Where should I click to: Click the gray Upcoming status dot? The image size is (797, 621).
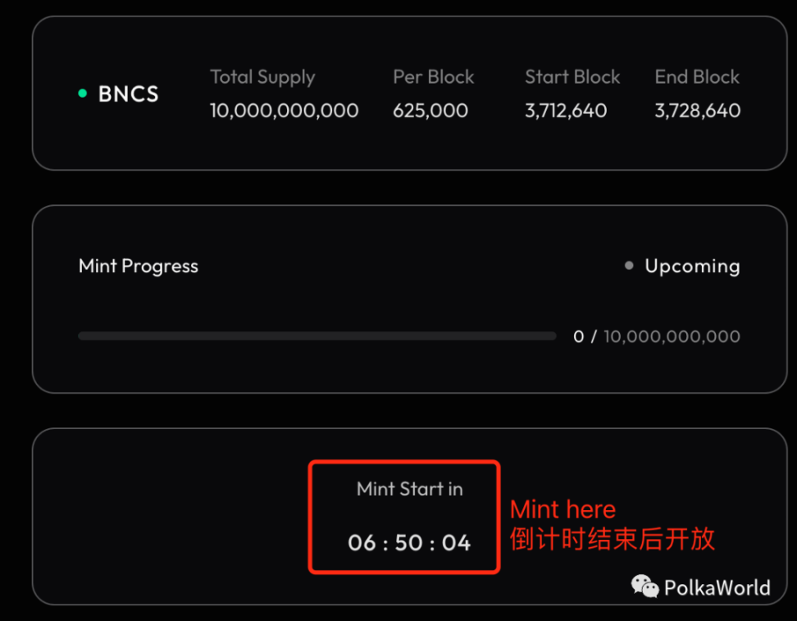click(x=629, y=266)
